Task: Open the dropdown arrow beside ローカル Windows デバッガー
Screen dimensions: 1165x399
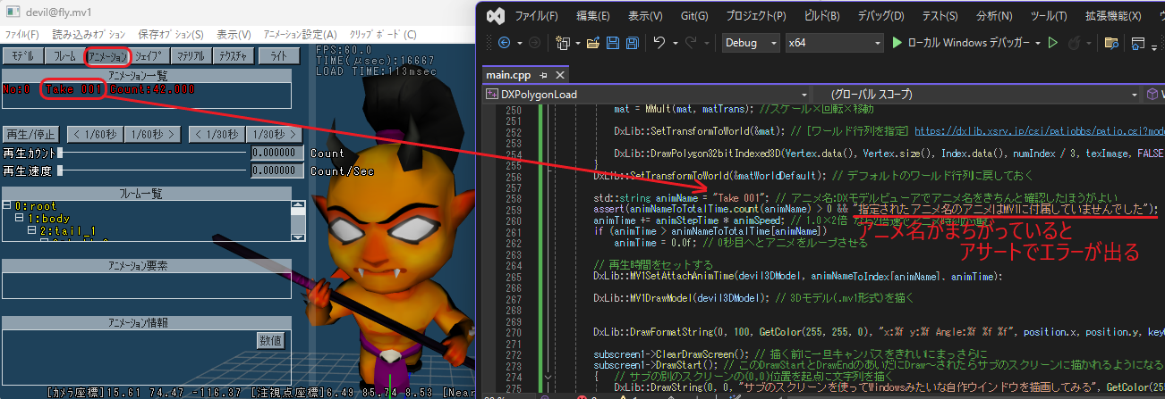Action: (x=1038, y=43)
